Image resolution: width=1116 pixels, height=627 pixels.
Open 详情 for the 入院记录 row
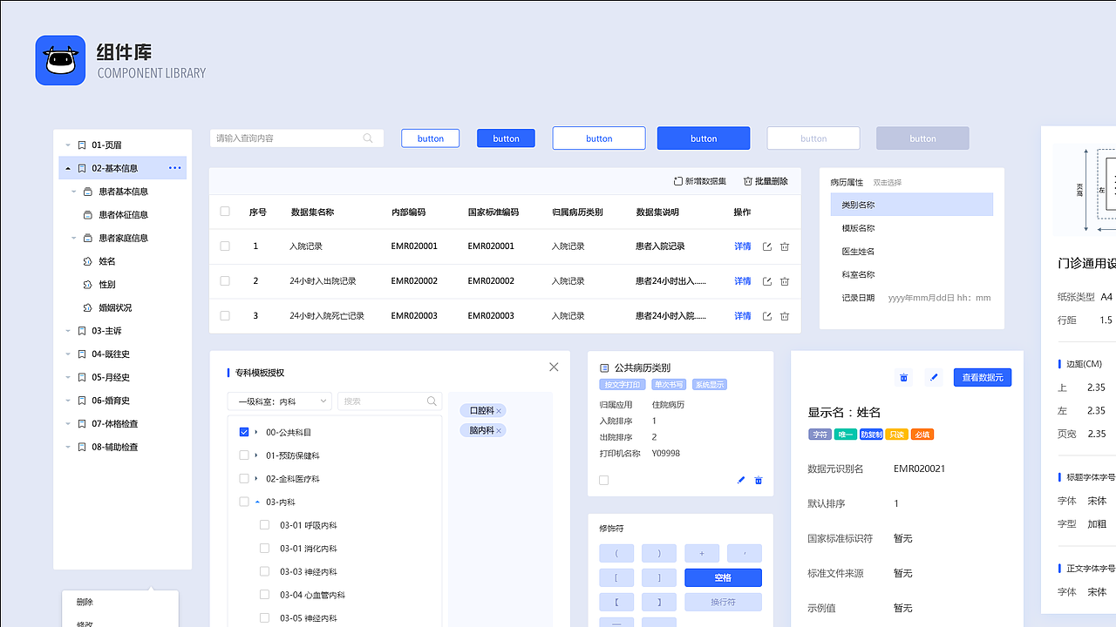(x=743, y=246)
